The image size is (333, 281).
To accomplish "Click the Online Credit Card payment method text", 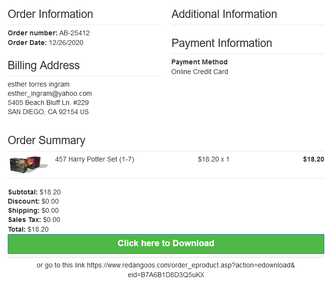I will [x=200, y=72].
